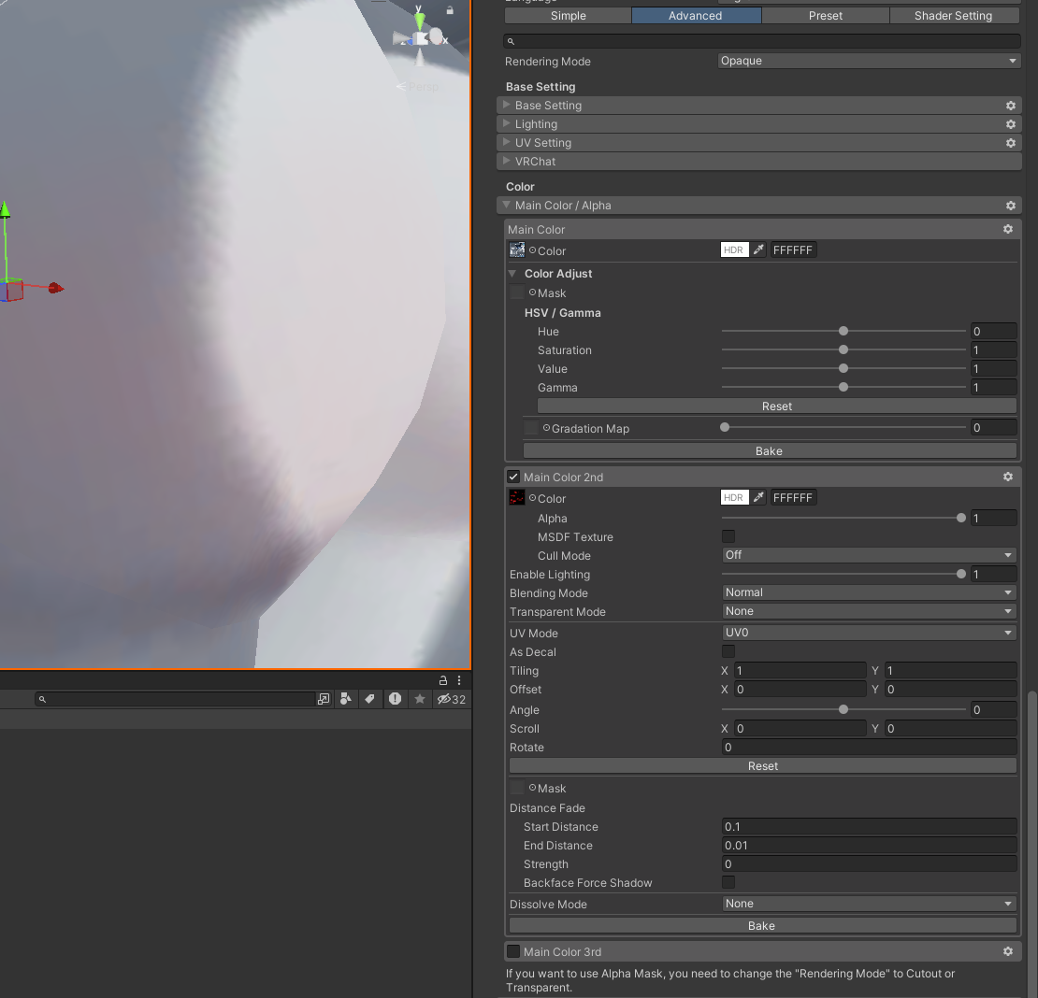
Task: Open the Blending Mode dropdown
Action: click(869, 592)
